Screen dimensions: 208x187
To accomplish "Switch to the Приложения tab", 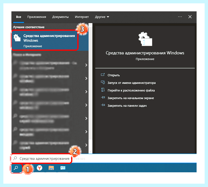I will (37, 17).
